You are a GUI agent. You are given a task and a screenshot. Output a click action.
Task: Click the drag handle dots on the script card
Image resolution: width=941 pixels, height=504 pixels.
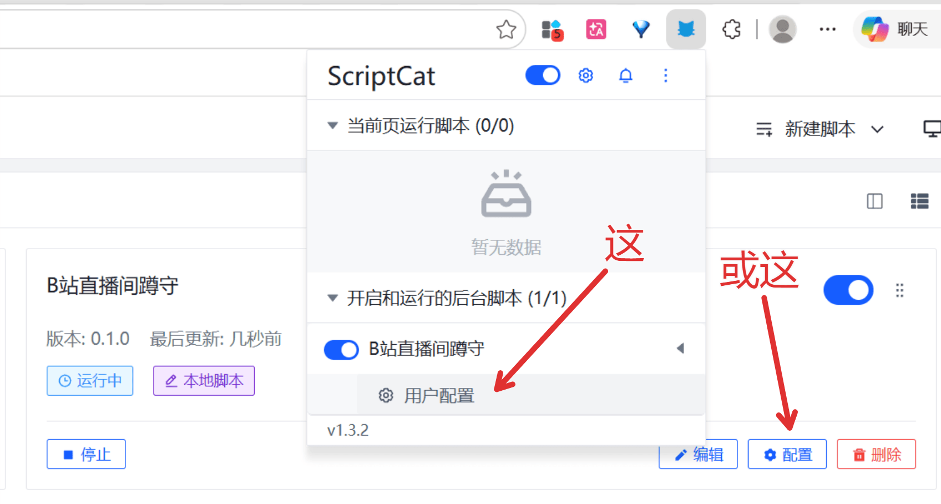click(899, 290)
